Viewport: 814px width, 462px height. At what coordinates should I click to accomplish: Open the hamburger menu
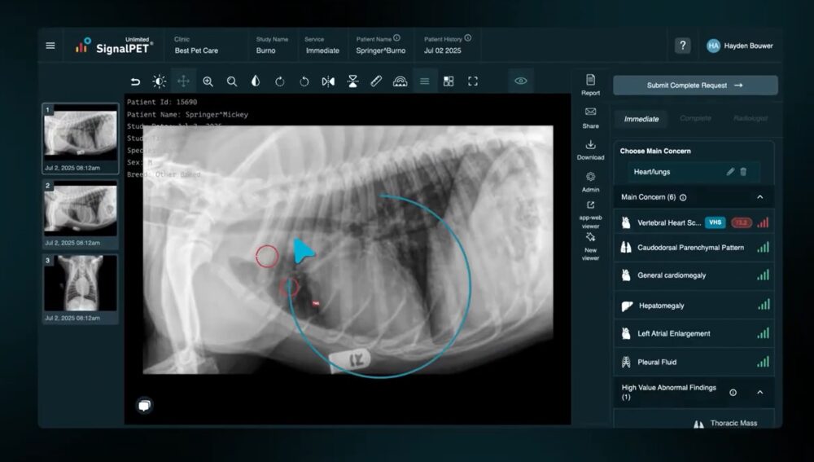click(x=50, y=46)
